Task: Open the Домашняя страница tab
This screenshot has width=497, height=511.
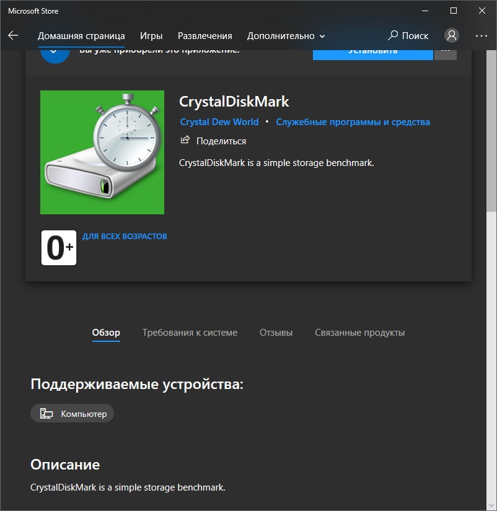Action: point(81,35)
